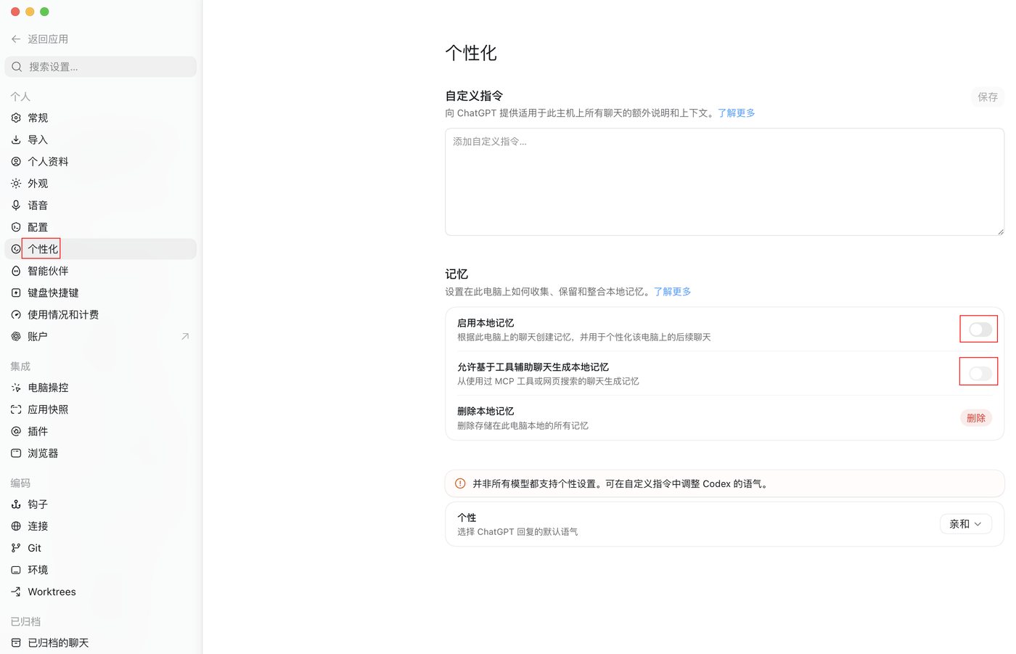Click the magnifier icon in the search box
This screenshot has width=1016, height=654.
point(17,67)
